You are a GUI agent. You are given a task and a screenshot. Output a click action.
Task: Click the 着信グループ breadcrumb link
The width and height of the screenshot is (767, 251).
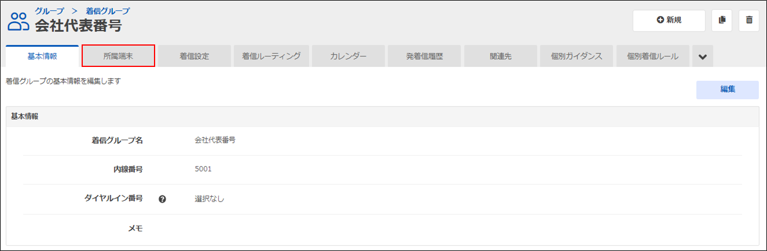[x=108, y=11]
